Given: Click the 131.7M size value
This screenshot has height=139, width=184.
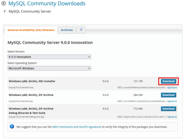Looking at the screenshot, I should (x=138, y=81).
